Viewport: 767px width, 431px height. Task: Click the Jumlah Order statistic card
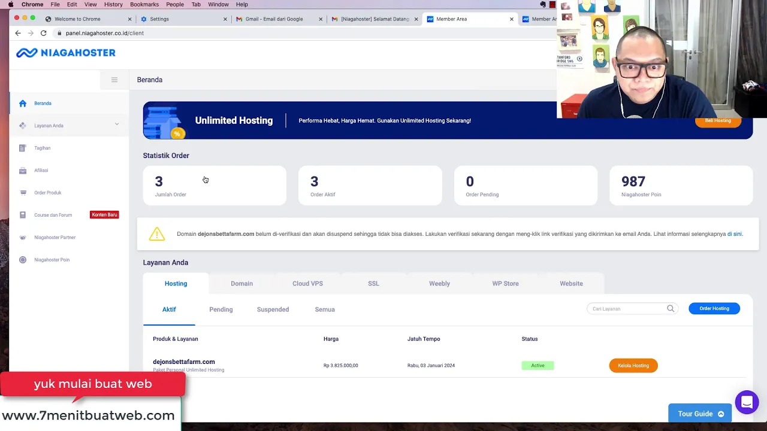[x=215, y=186]
